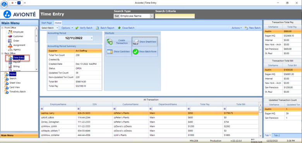The width and height of the screenshot is (302, 143).
Task: Click the red dot quick access icon
Action: pyautogui.click(x=12, y=3)
